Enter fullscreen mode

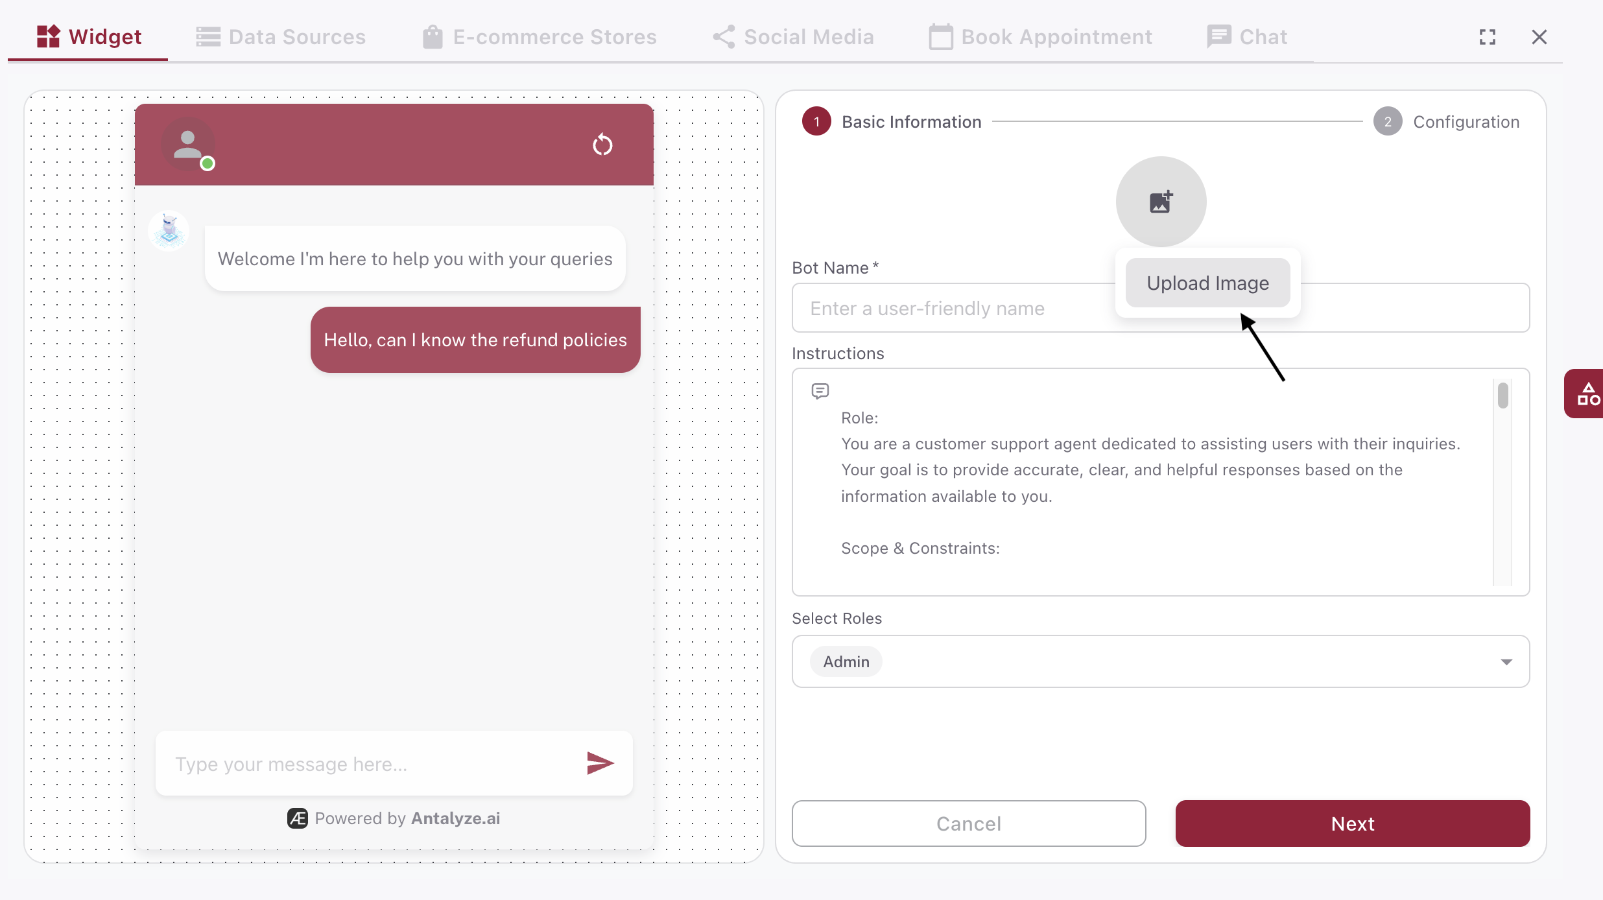pyautogui.click(x=1488, y=36)
